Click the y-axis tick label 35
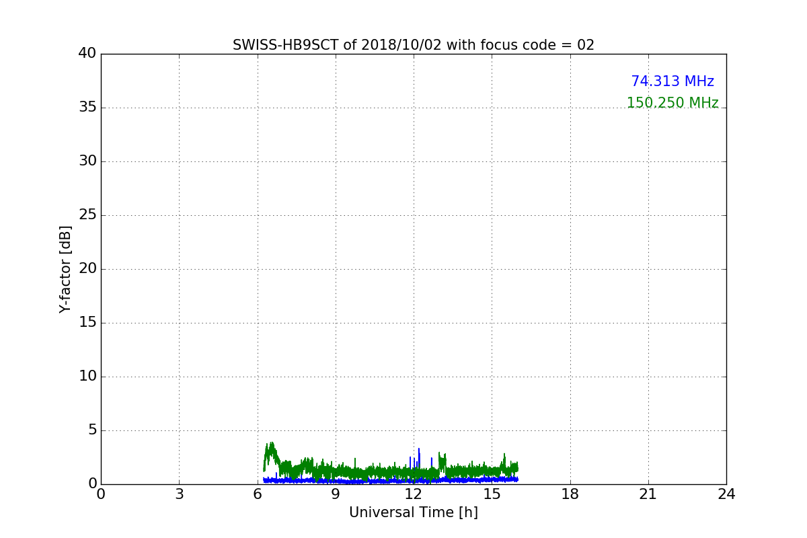This screenshot has height=538, width=807. (87, 108)
